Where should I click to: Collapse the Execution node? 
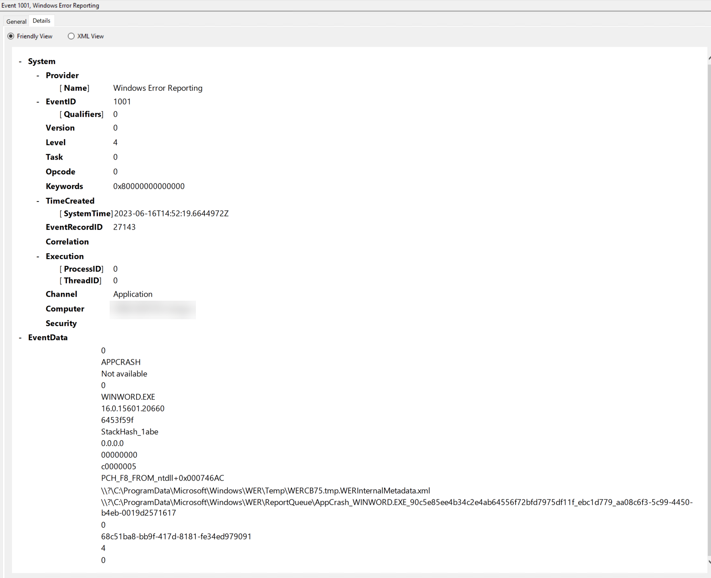click(x=38, y=256)
